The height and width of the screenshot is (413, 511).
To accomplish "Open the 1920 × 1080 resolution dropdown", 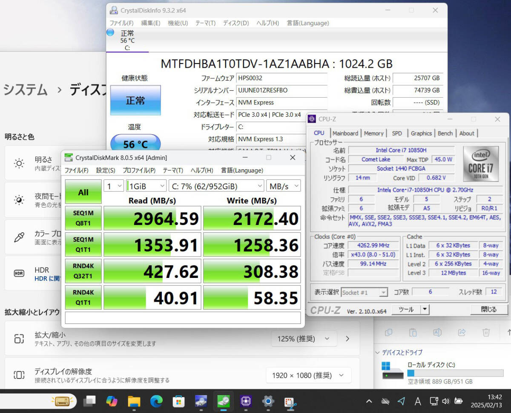I will (308, 375).
